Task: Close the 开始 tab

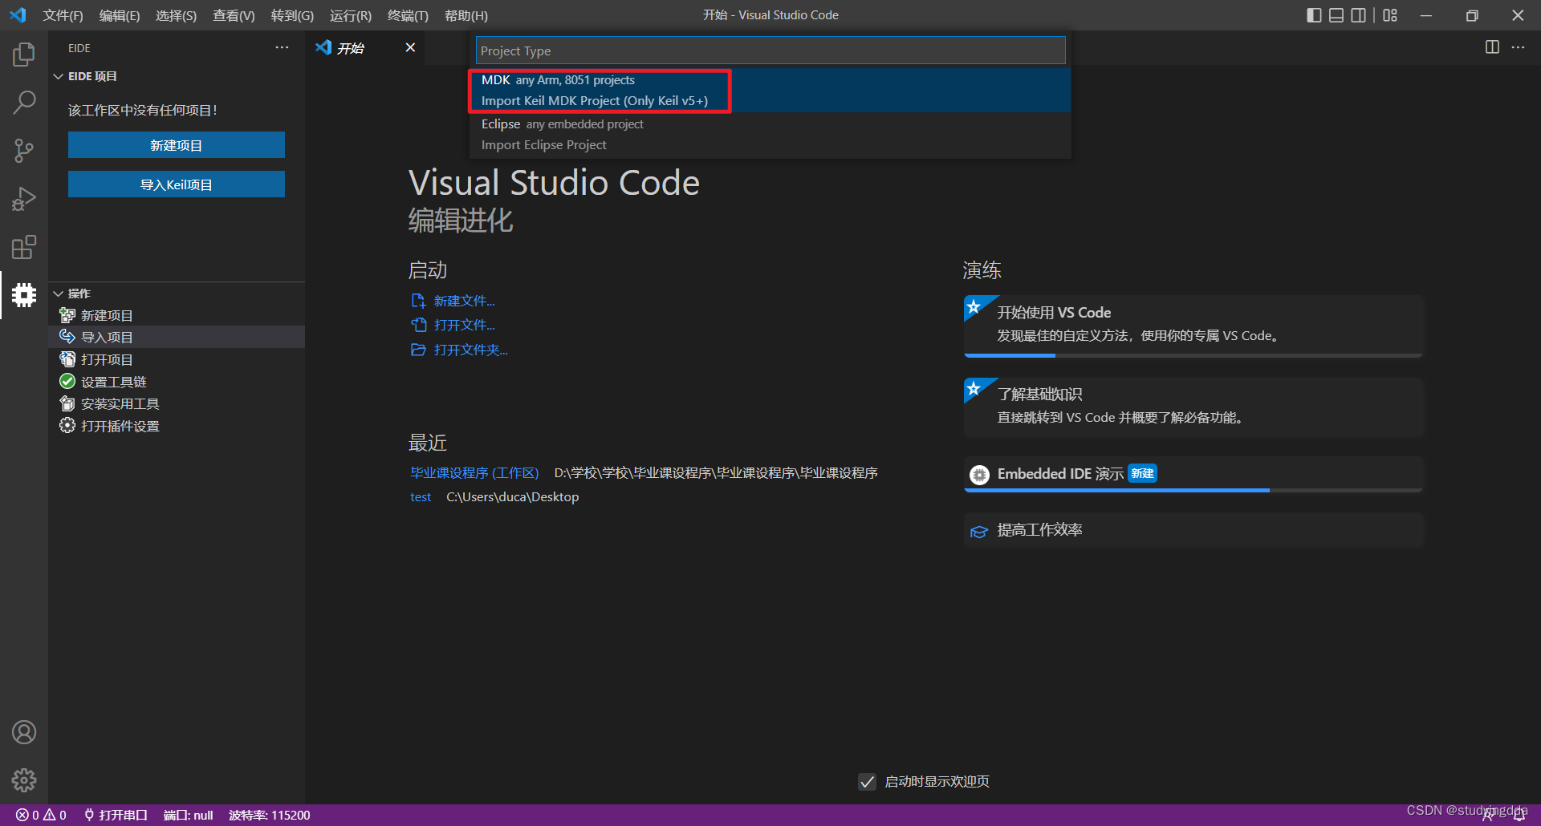Action: pos(410,47)
